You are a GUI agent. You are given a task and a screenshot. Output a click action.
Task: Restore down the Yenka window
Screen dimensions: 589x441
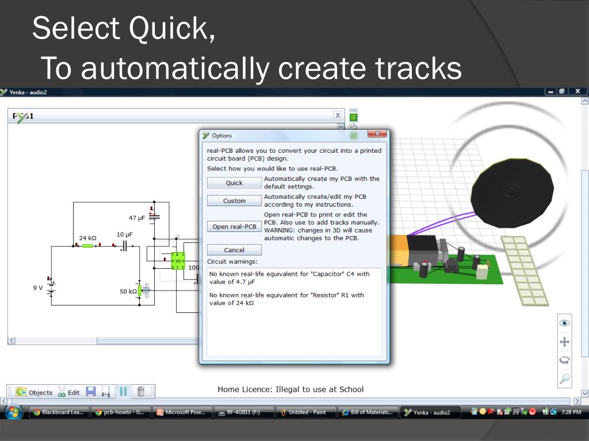point(561,91)
